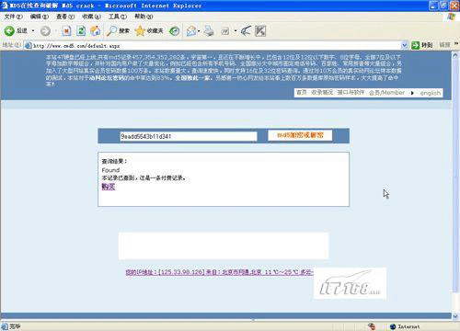Refresh the page with the green arrows icon

click(81, 30)
